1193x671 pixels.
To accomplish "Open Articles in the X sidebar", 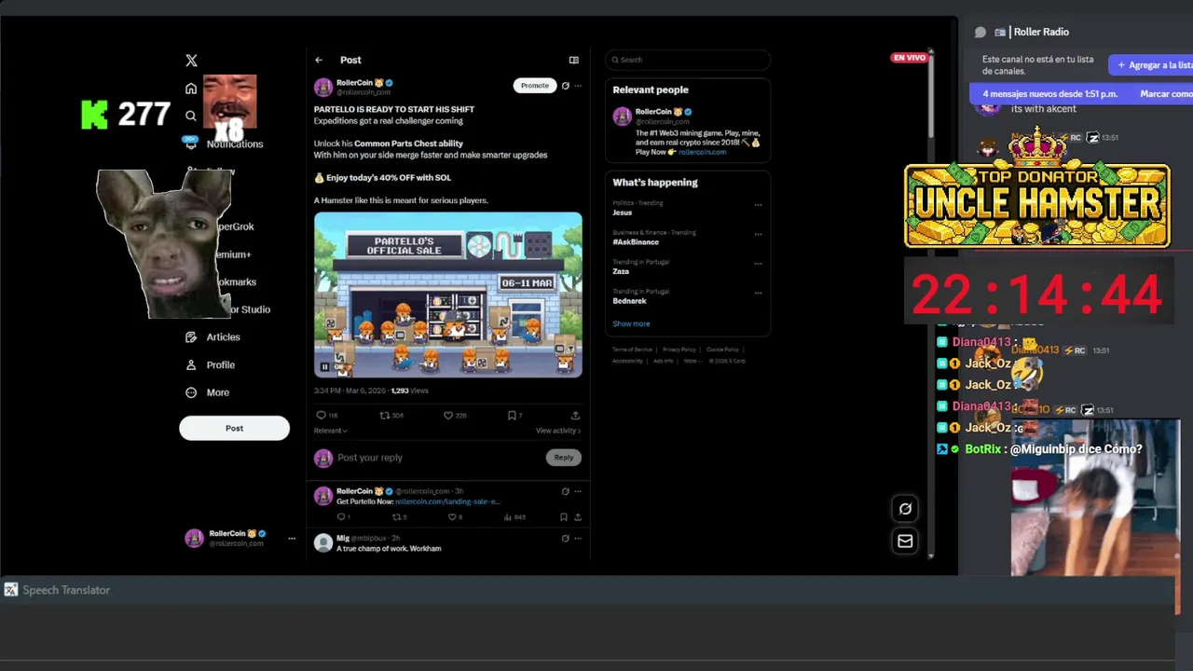I will tap(213, 337).
